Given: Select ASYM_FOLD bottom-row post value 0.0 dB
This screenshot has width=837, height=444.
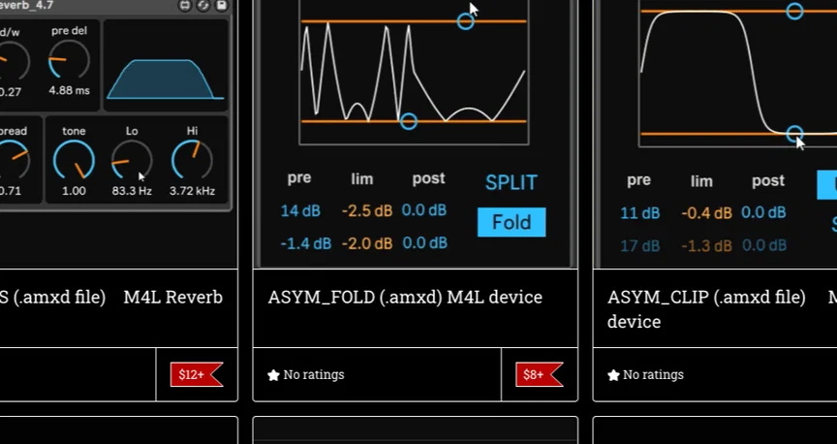Looking at the screenshot, I should (424, 243).
